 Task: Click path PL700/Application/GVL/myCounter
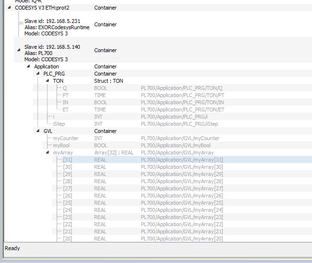tap(180, 138)
